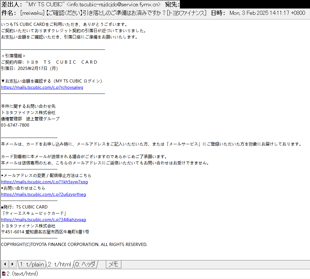The image size is (310, 279).
Task: Click the ■発行: TS CUBIC CARD line
Action: click(x=24, y=207)
